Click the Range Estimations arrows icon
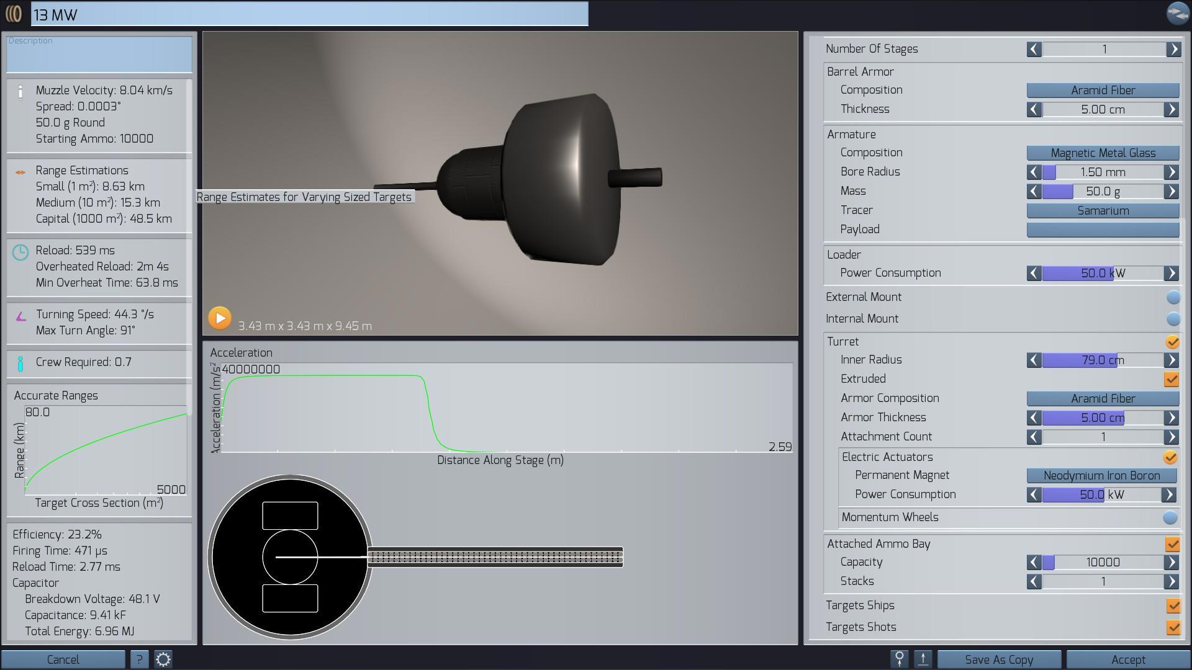Viewport: 1192px width, 670px height. click(20, 172)
